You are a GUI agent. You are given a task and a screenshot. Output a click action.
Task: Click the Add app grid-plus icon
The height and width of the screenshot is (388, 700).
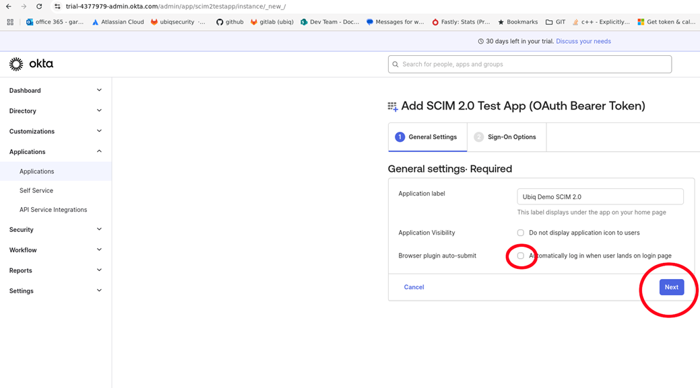(392, 106)
